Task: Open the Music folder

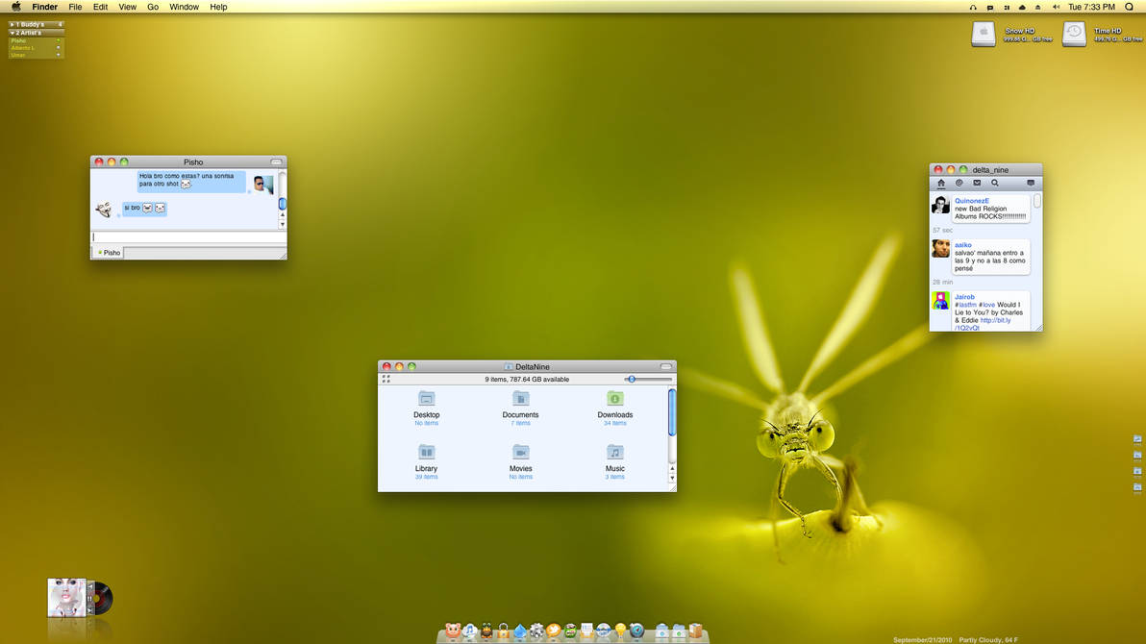Action: (614, 453)
